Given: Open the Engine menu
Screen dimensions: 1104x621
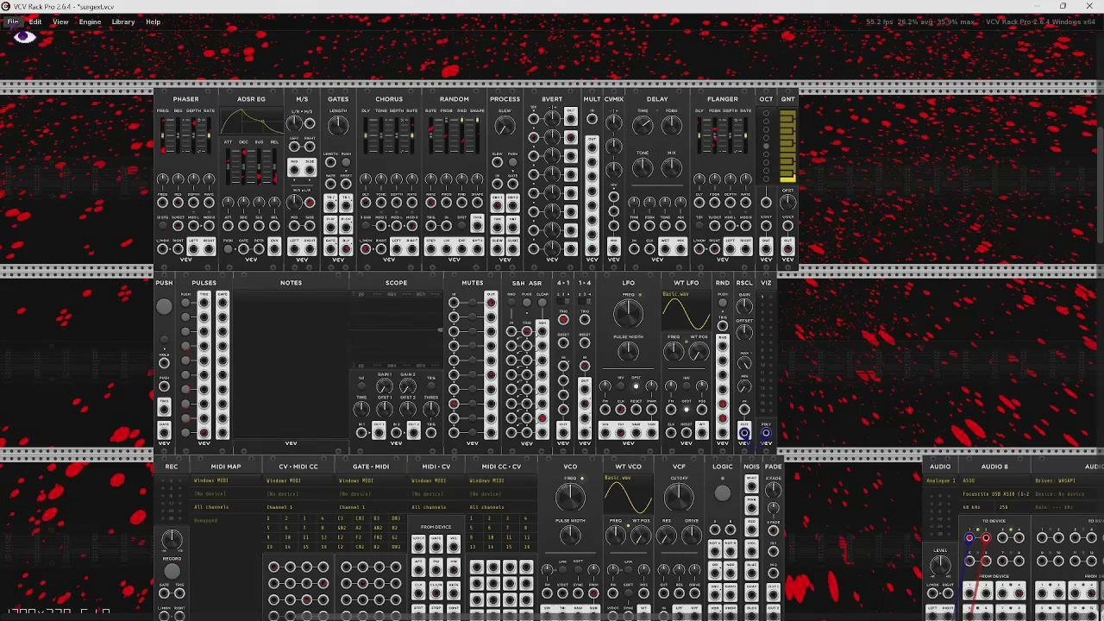Looking at the screenshot, I should [90, 22].
